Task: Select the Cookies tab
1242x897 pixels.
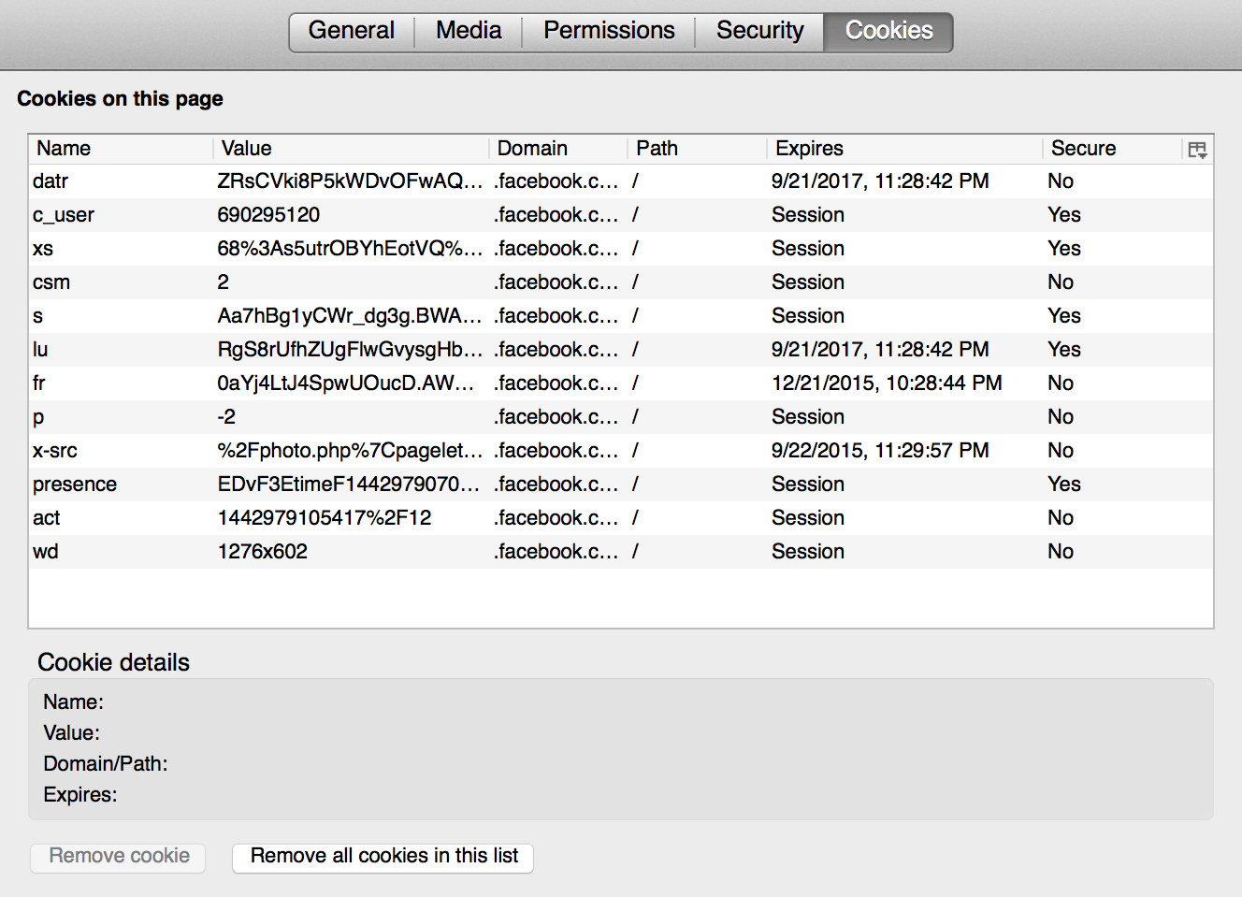Action: click(x=887, y=31)
